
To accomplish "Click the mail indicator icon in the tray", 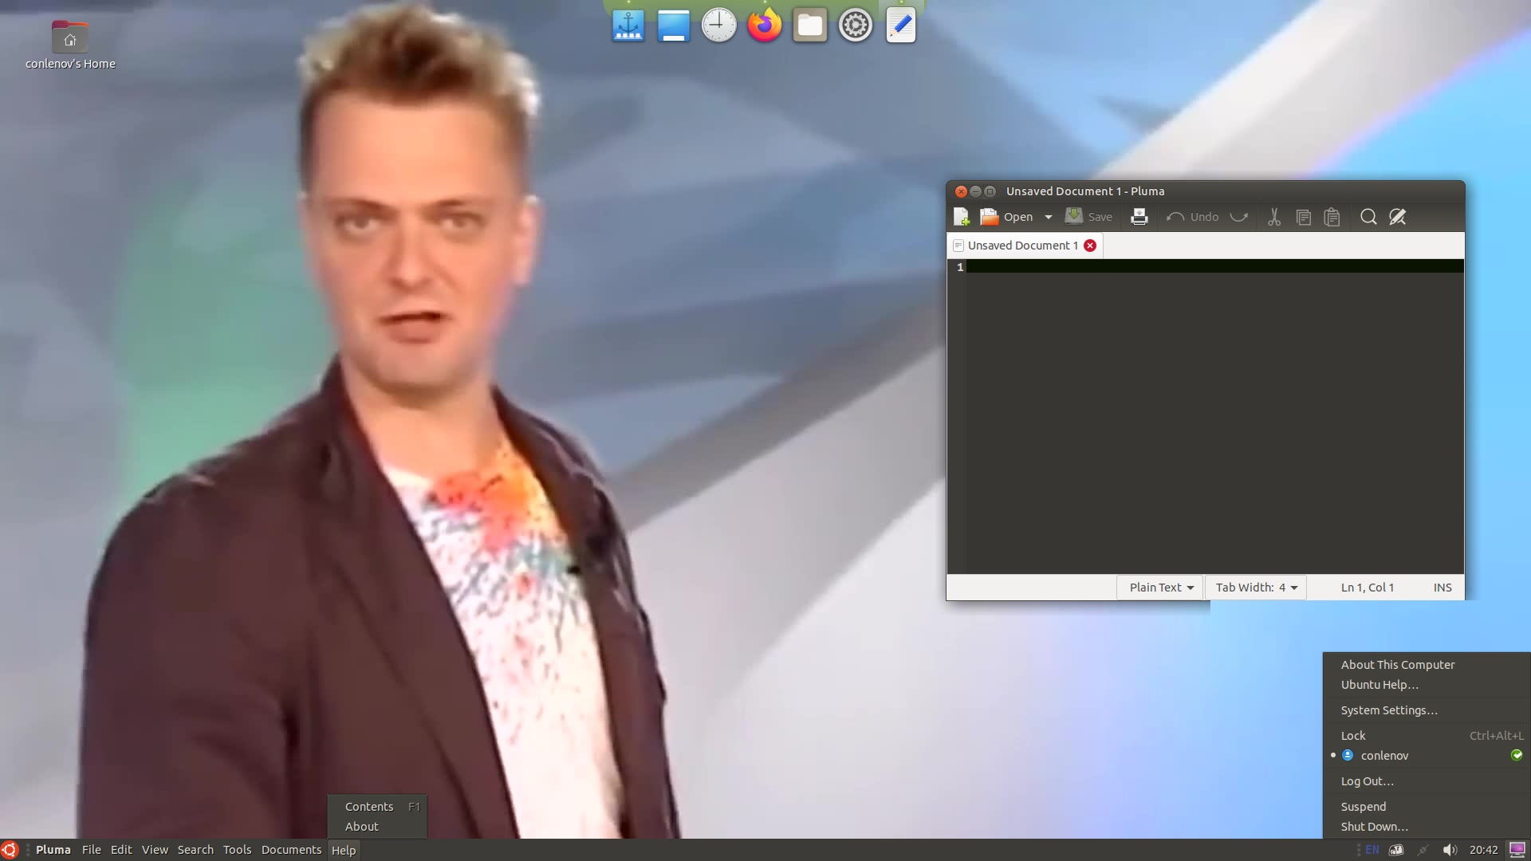I will (1396, 850).
